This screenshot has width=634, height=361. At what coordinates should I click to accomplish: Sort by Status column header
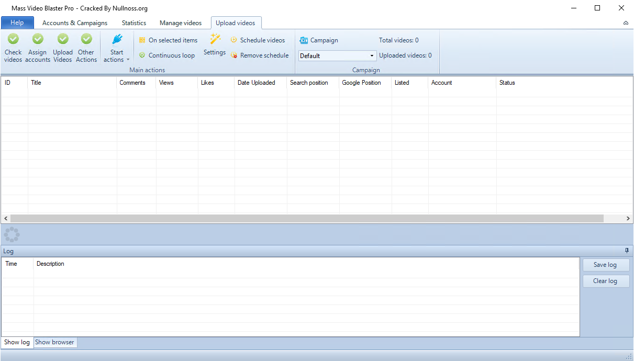point(564,83)
